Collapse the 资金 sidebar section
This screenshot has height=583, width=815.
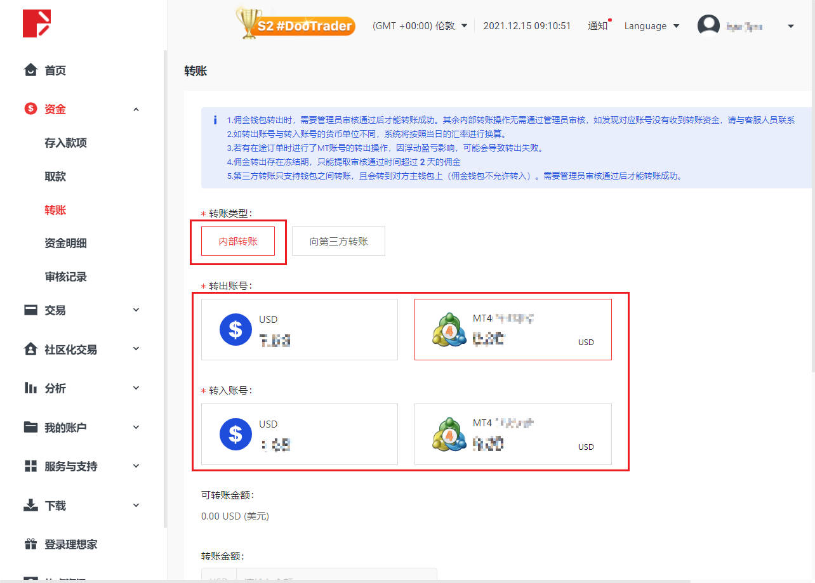[135, 108]
